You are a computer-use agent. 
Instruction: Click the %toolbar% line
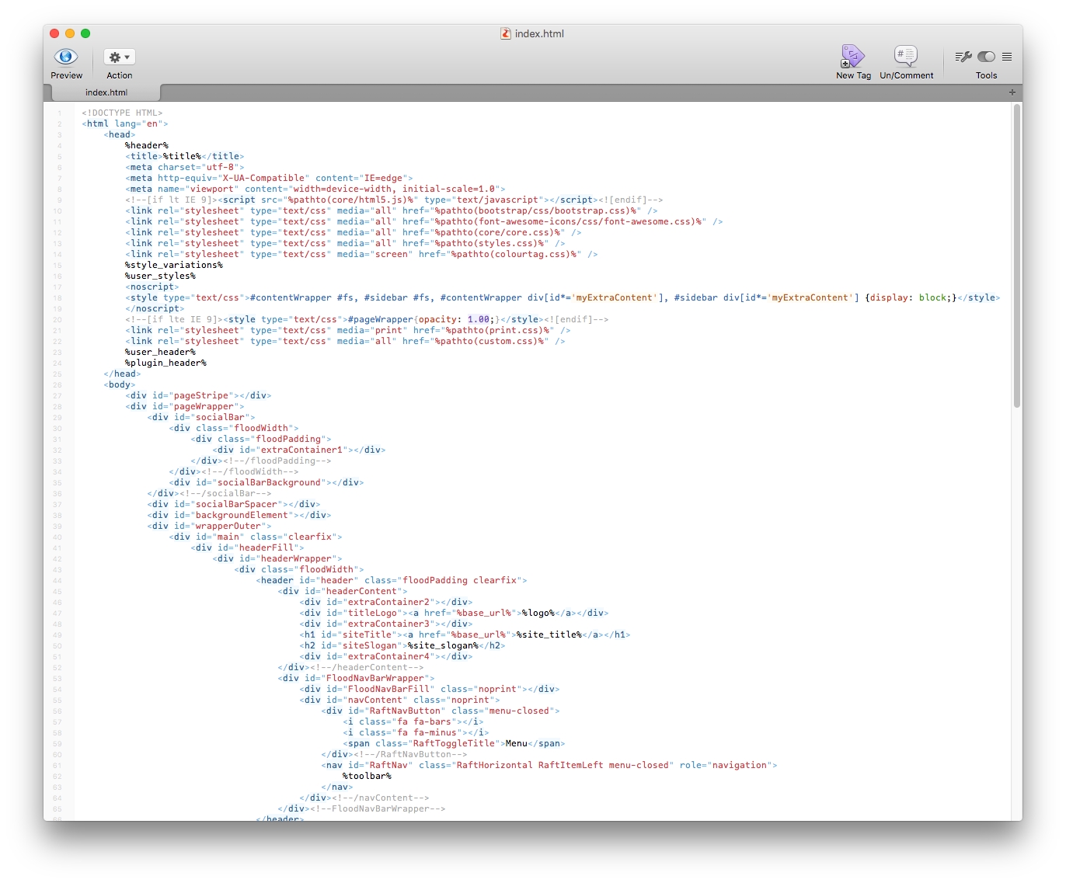pos(367,776)
